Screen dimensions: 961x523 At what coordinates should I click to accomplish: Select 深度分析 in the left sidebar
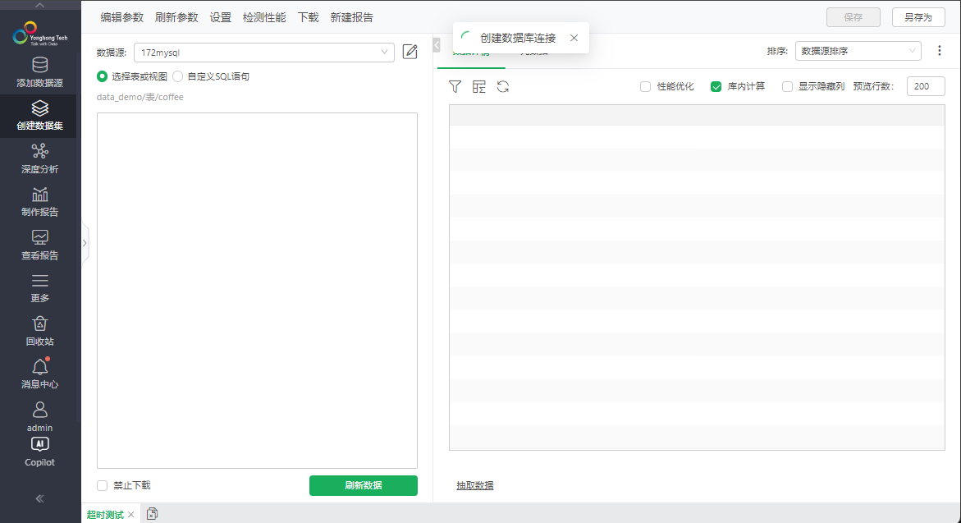(39, 158)
